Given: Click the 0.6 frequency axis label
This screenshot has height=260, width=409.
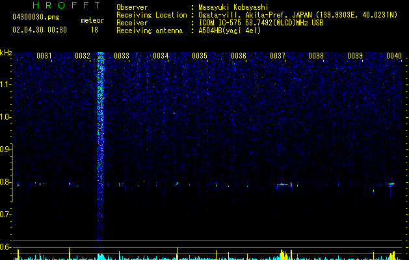Looking at the screenshot, I should click(5, 247).
